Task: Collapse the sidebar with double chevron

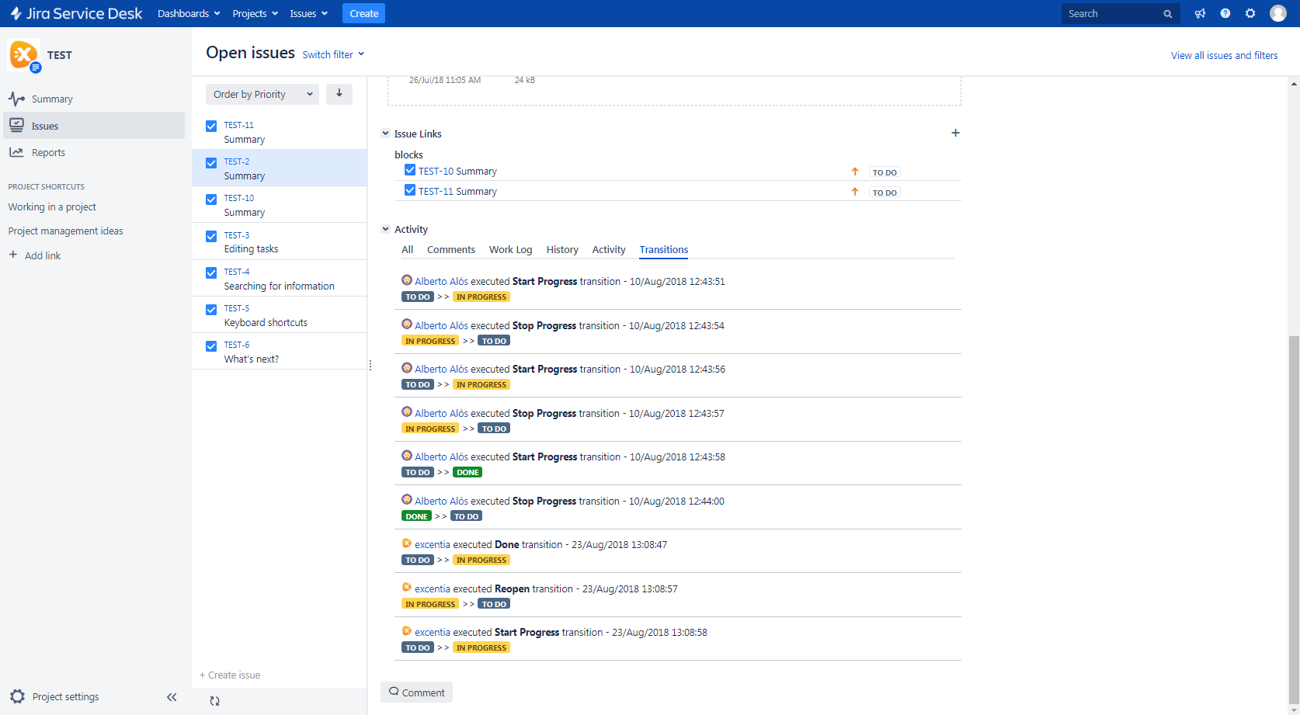Action: tap(172, 697)
